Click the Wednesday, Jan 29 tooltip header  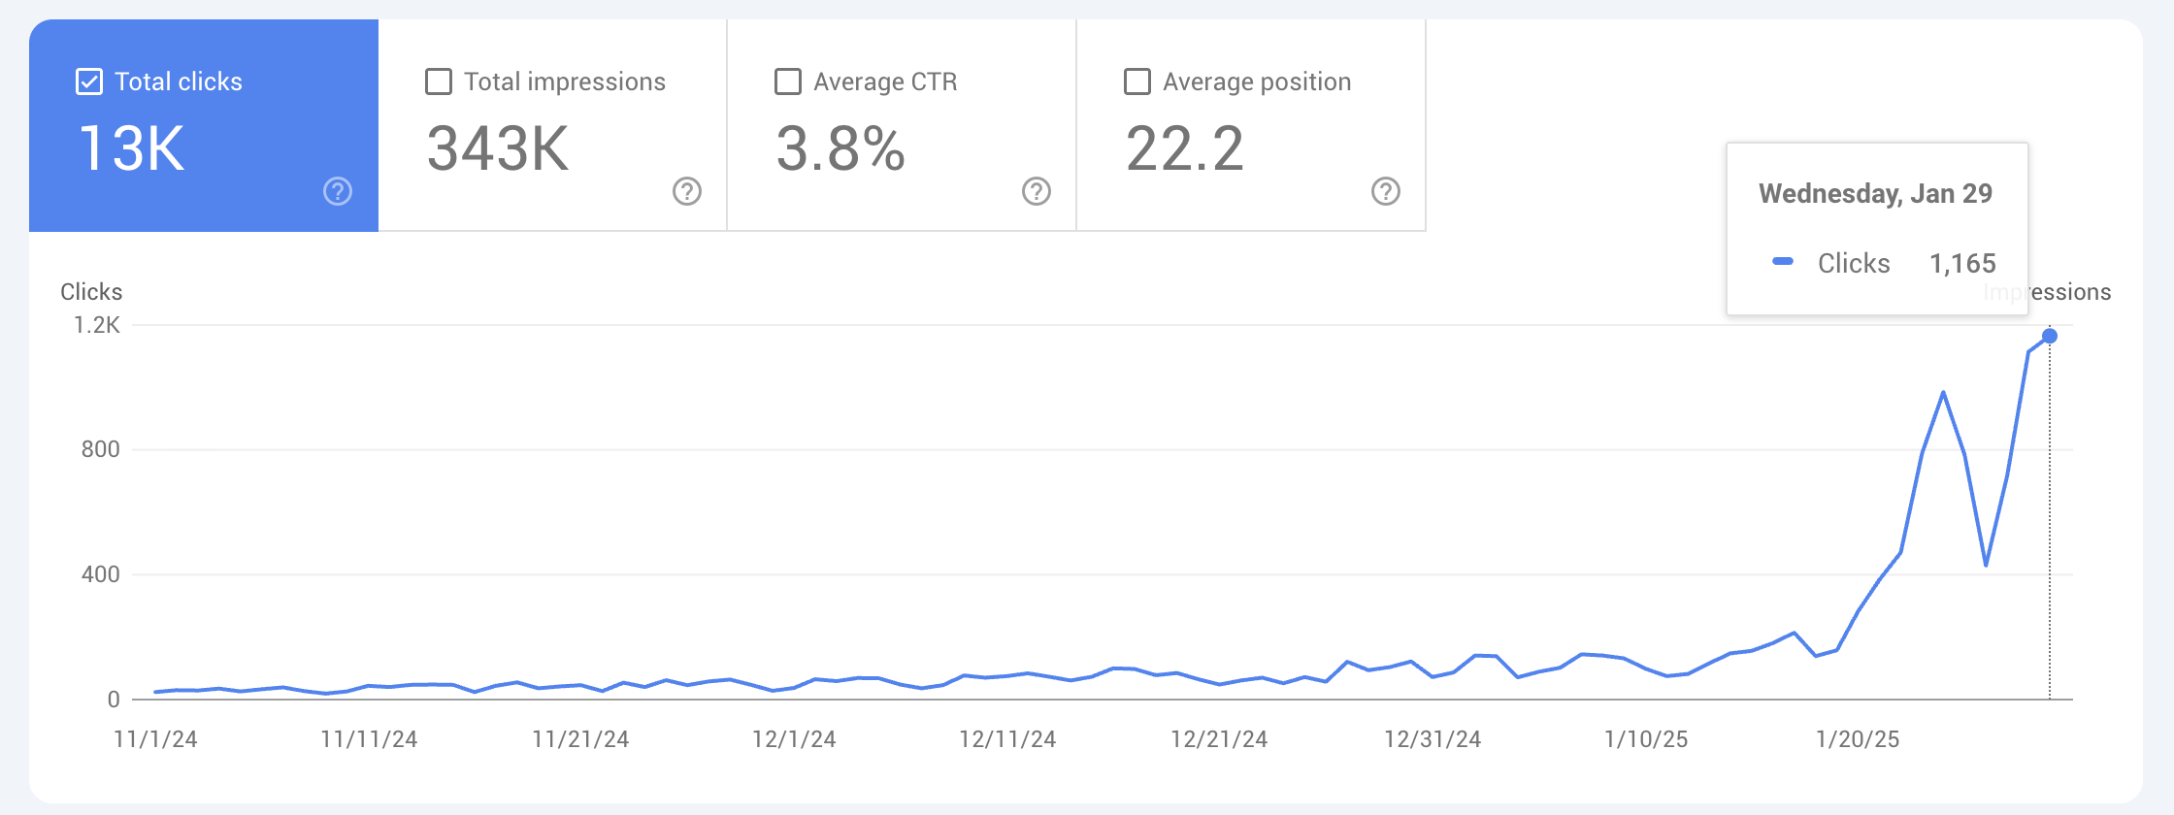(1876, 193)
